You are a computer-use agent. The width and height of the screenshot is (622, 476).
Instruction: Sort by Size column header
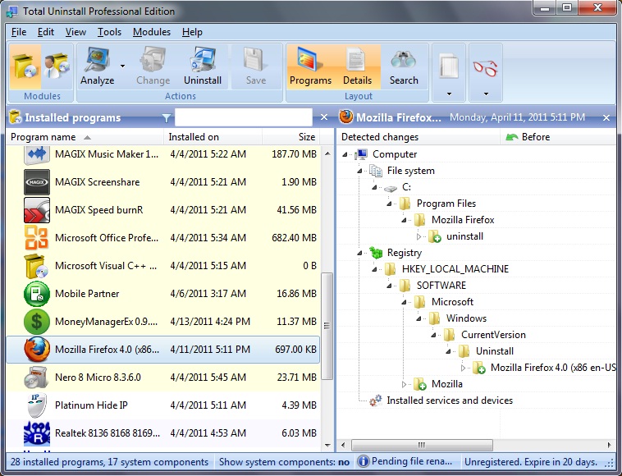click(290, 137)
